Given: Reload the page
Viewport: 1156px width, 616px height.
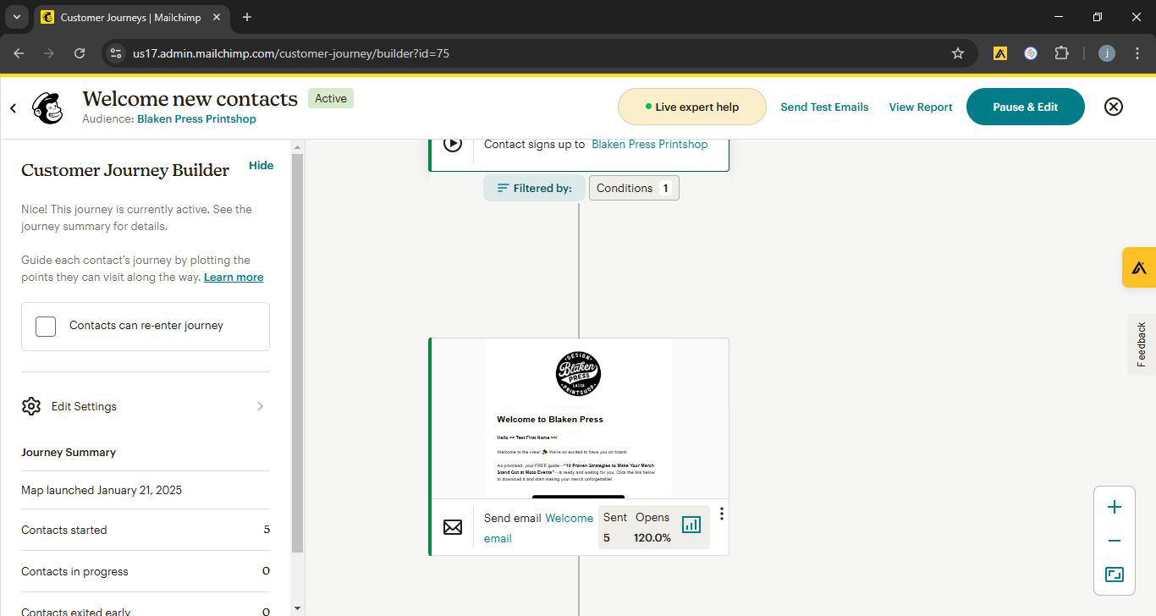Looking at the screenshot, I should [x=80, y=53].
